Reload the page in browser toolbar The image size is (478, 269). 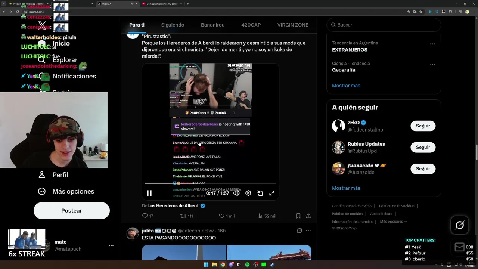tap(17, 12)
